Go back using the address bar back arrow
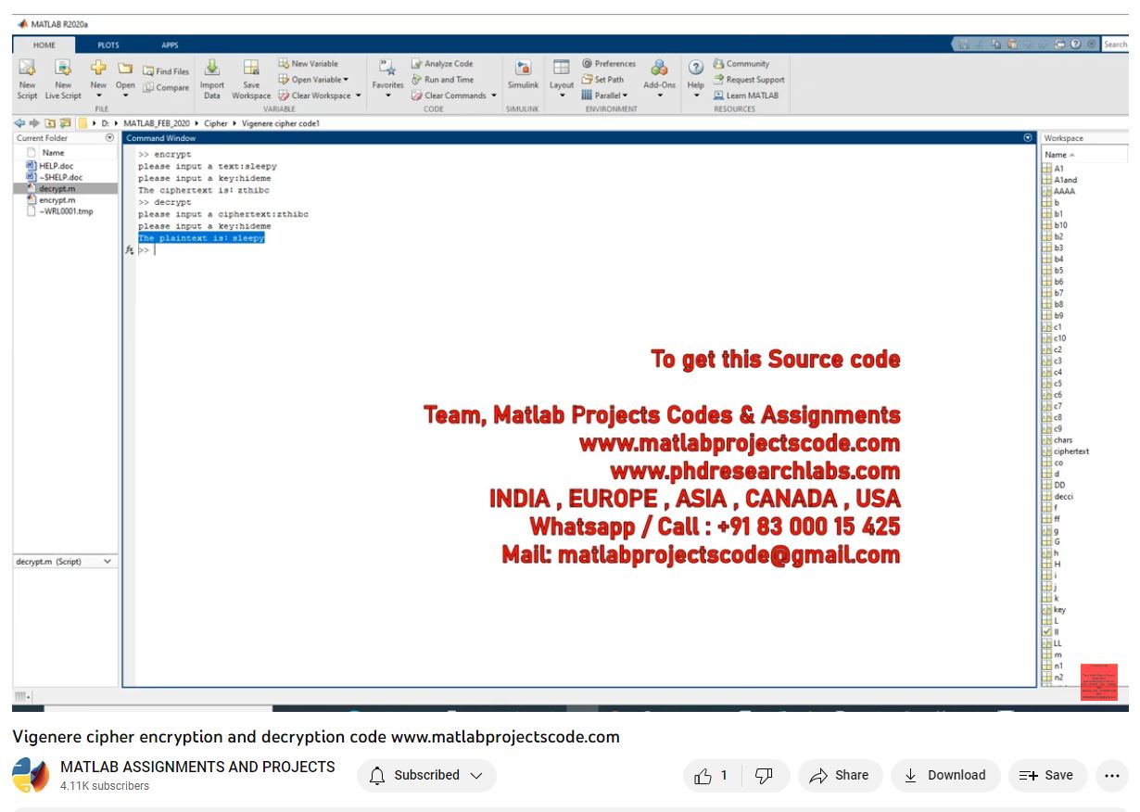Screen dimensions: 1140x812 point(19,123)
